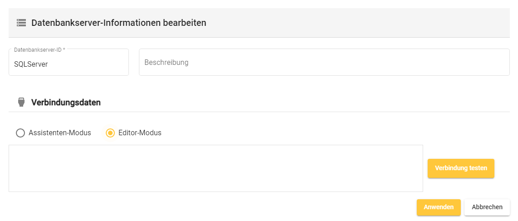
Task: Click the plug icon beside Verbindungsdaten
Action: coord(21,102)
